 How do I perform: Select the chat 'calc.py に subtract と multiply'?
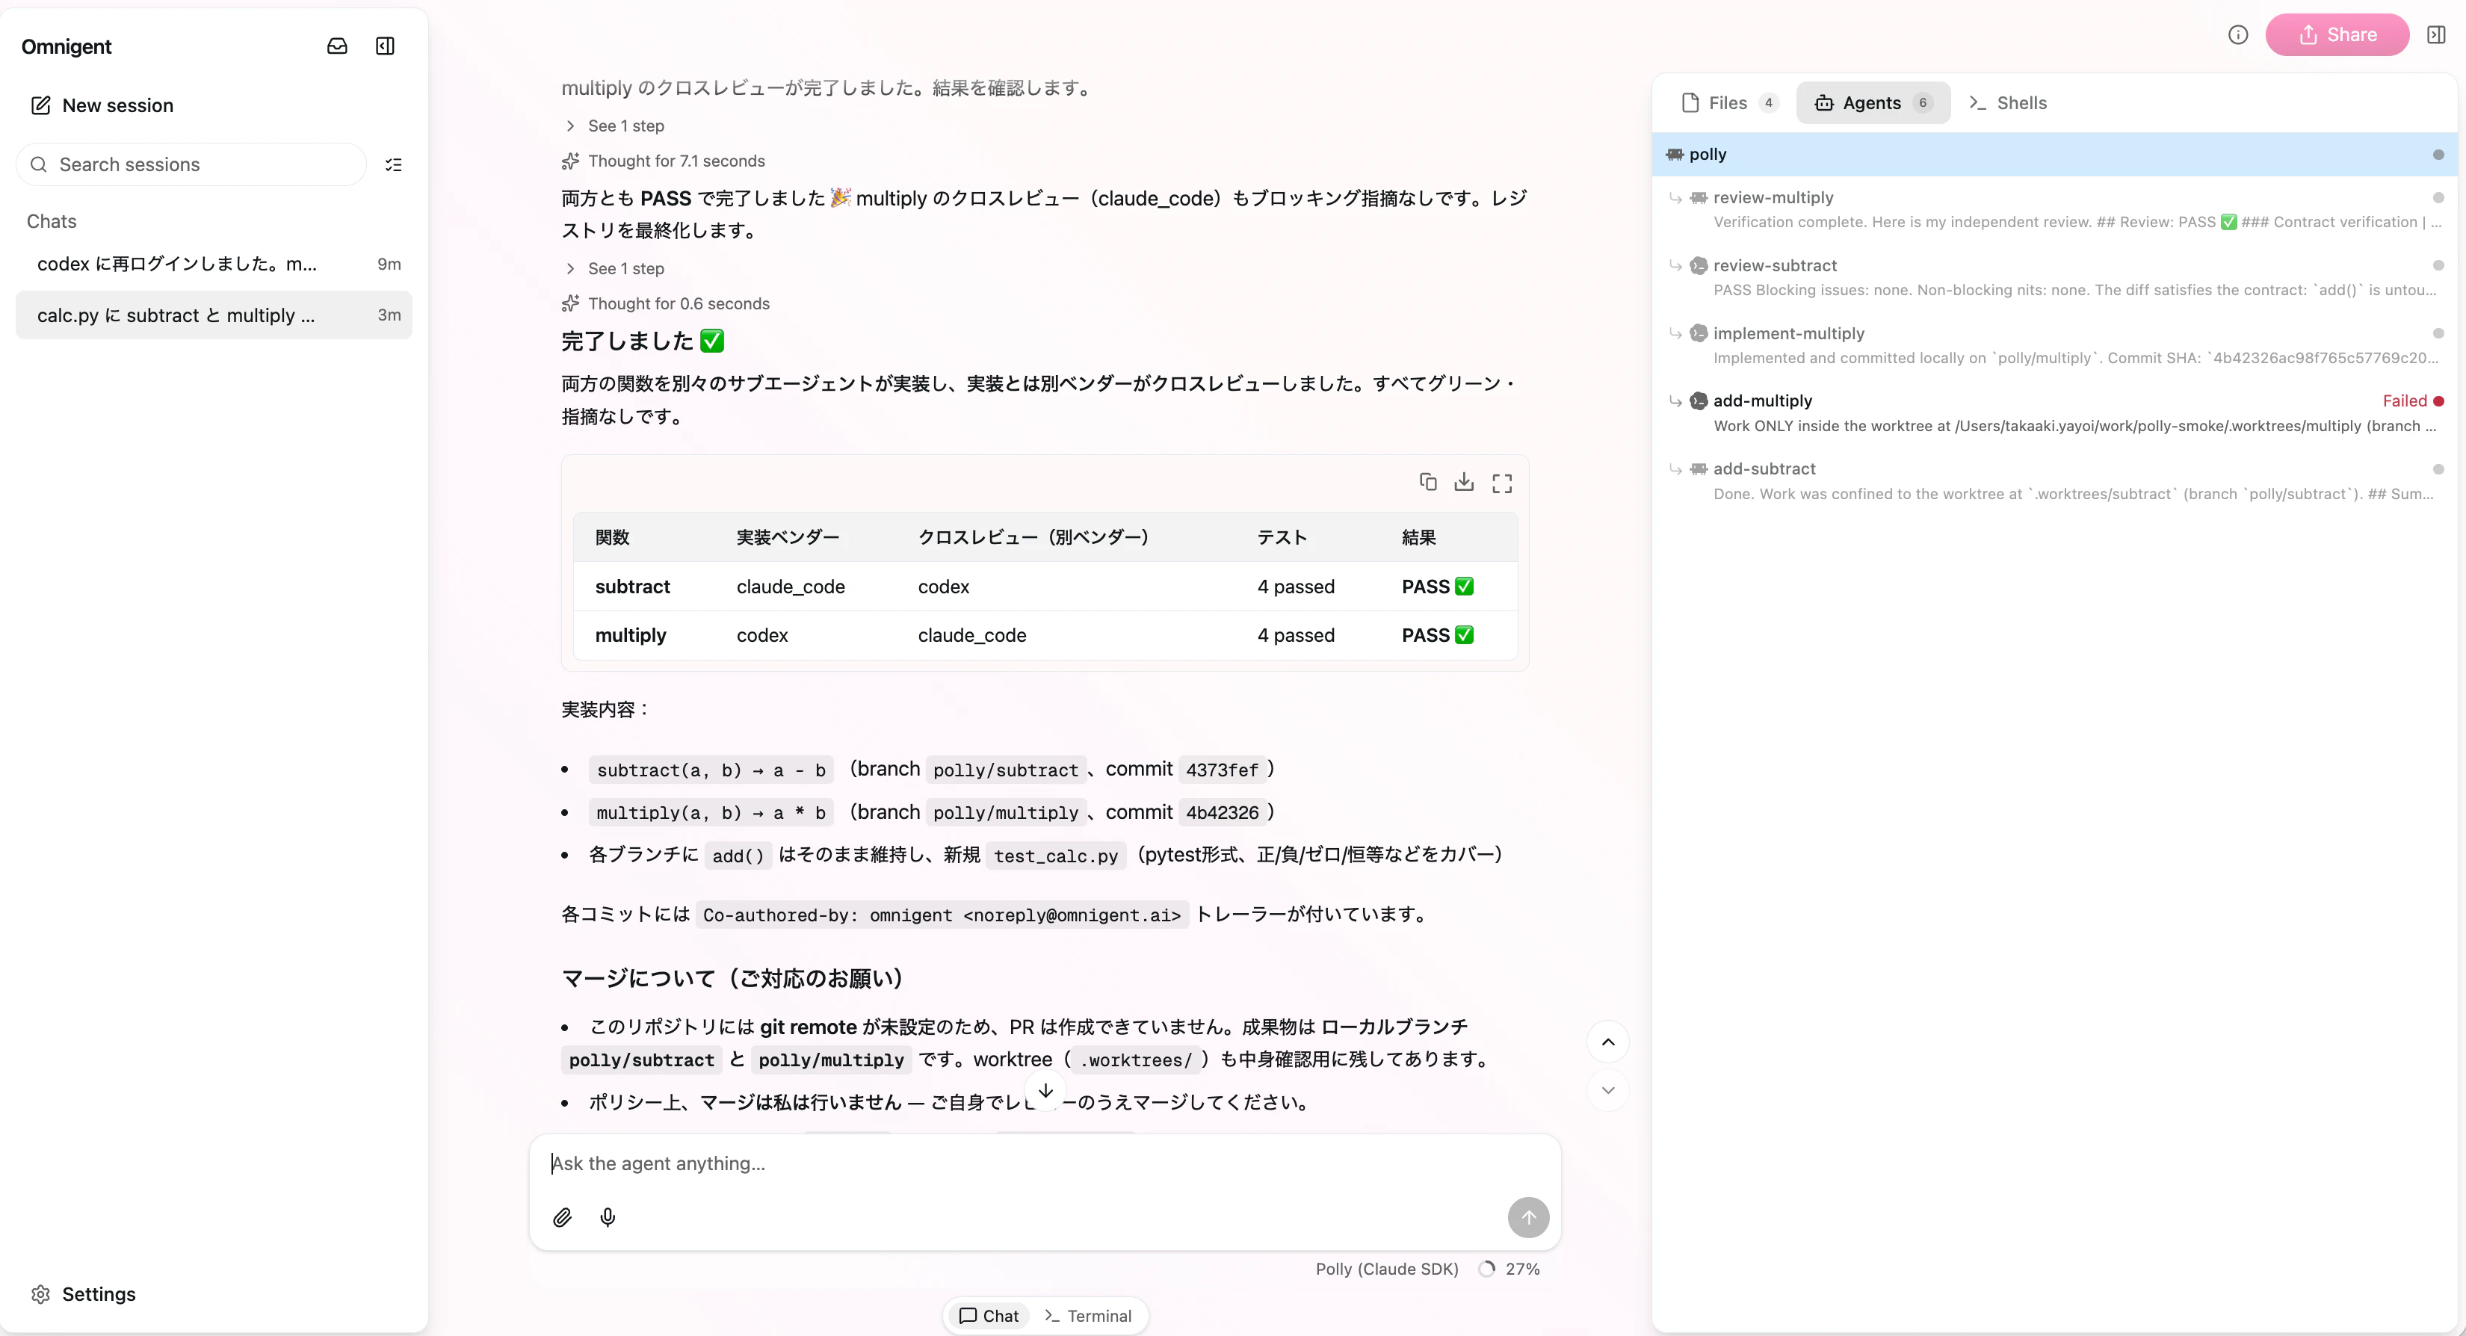[214, 315]
